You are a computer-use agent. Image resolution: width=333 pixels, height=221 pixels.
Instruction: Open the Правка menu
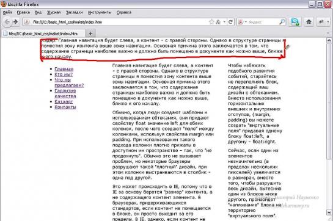23,12
